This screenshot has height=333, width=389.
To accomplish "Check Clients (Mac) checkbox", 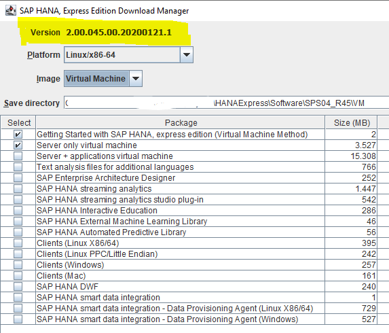I will (x=18, y=276).
